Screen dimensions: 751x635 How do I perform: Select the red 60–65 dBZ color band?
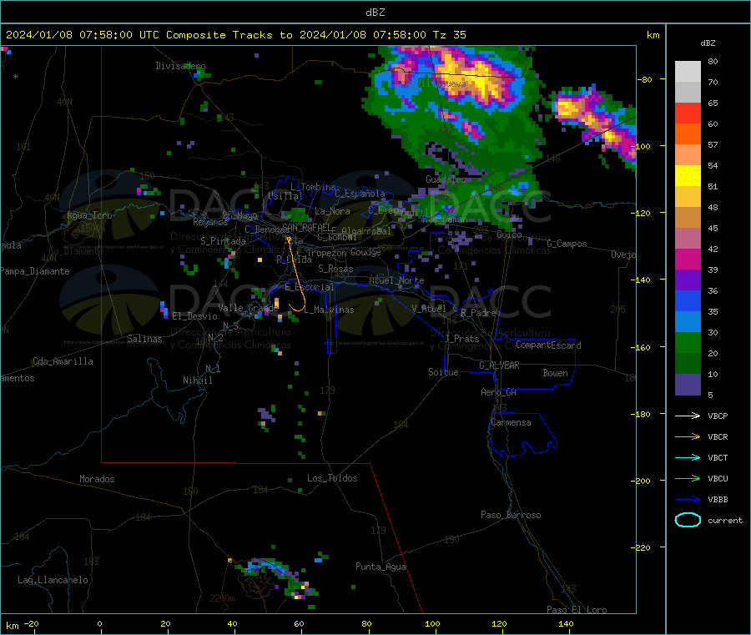[688, 113]
